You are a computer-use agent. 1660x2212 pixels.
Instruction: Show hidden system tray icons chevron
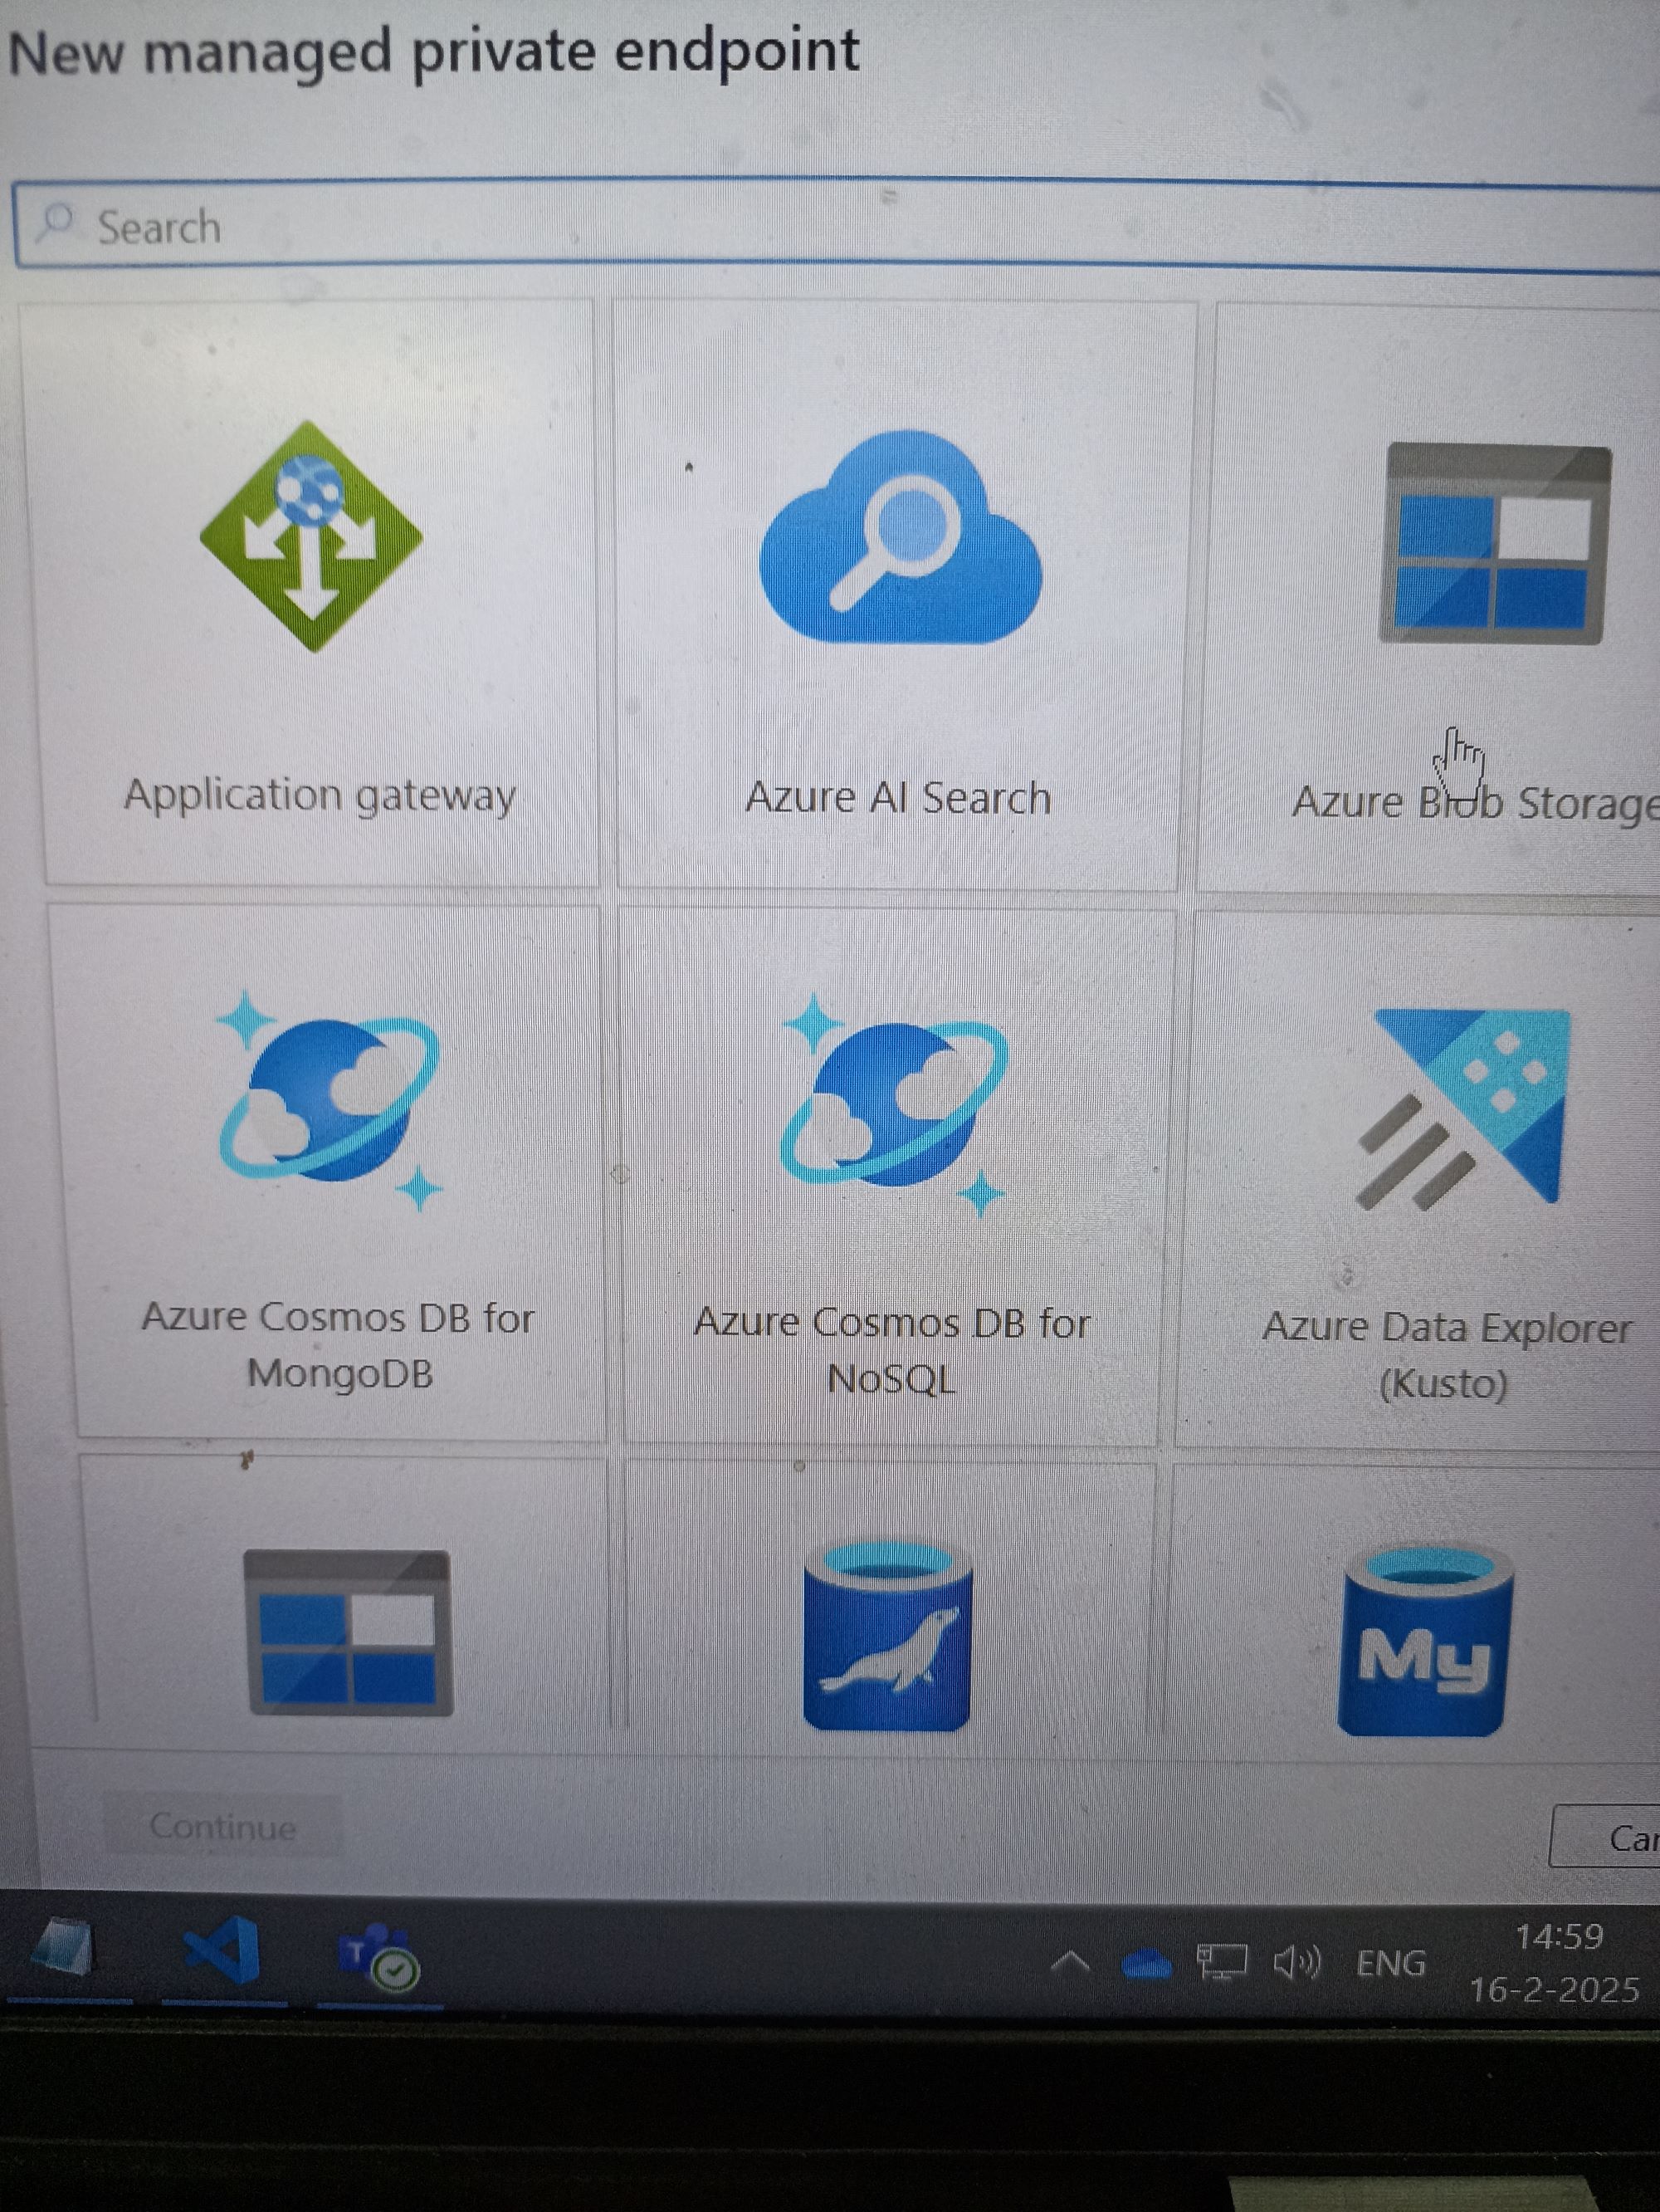point(1071,1962)
